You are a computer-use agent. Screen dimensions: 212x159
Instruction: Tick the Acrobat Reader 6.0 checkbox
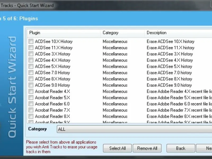click(x=31, y=104)
